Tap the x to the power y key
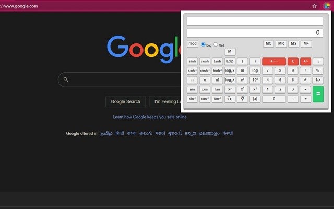The height and width of the screenshot is (209, 334). tap(230, 89)
